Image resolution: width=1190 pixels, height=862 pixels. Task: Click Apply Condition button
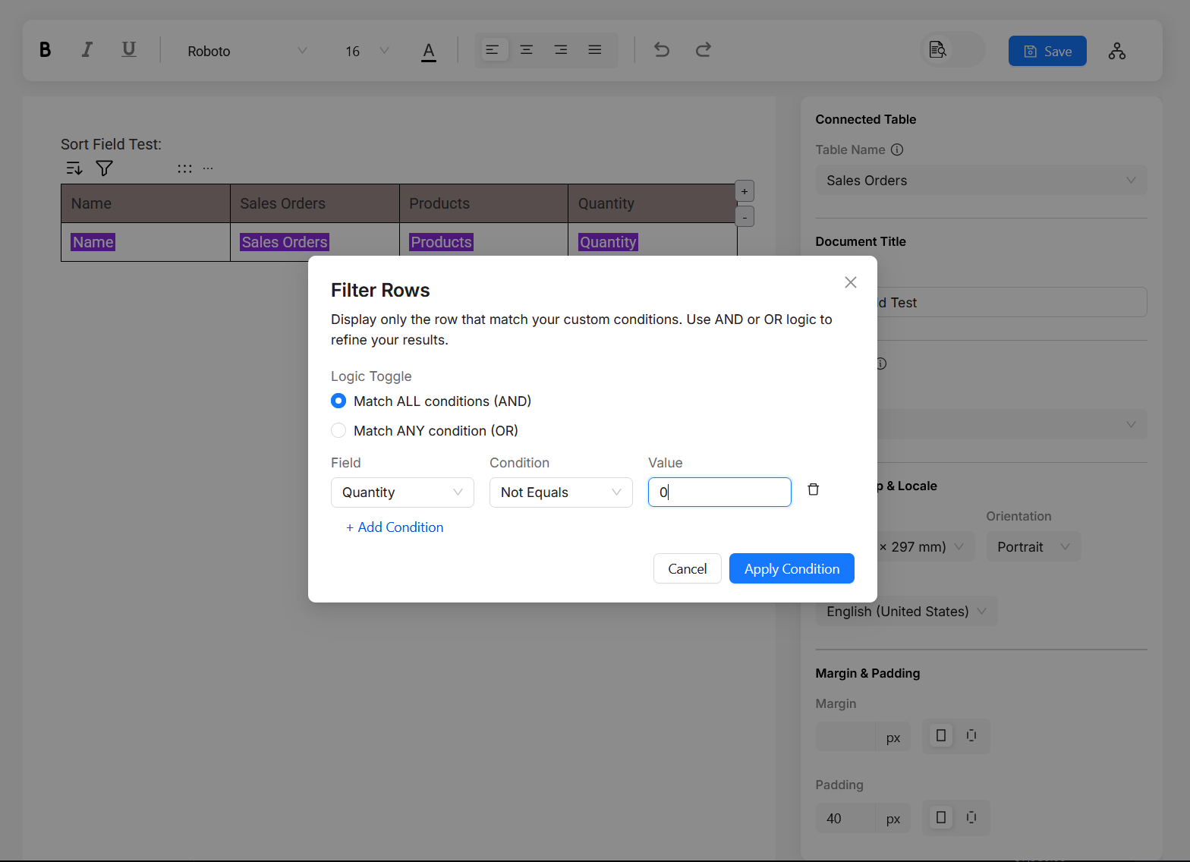(x=792, y=568)
